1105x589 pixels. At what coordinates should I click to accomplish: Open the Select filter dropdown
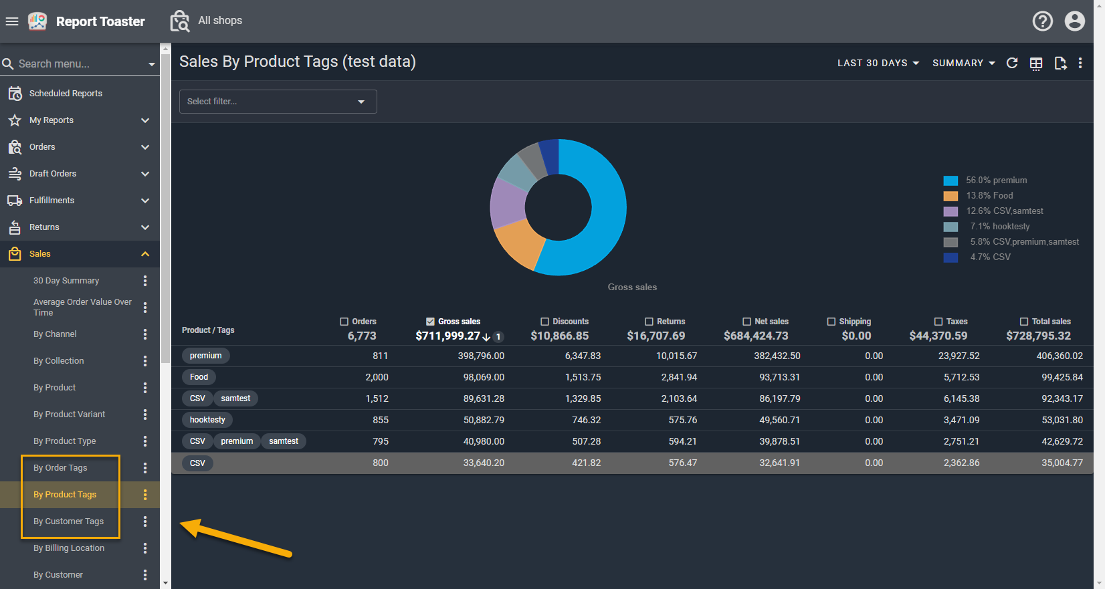278,102
